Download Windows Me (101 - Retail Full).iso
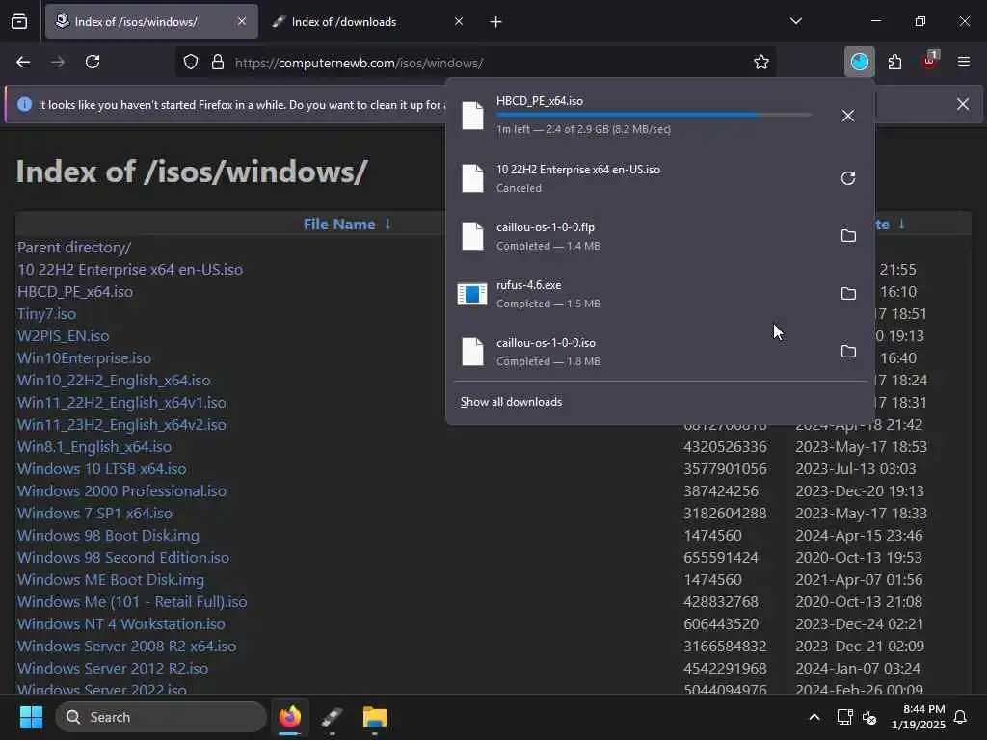This screenshot has height=740, width=987. [x=132, y=601]
